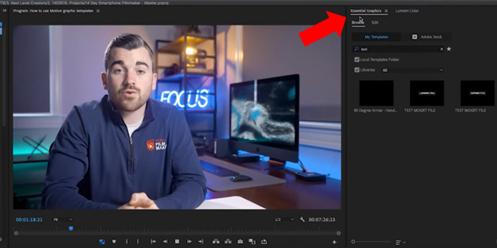Select the Essential Graphics tab
497x248 pixels.
366,11
